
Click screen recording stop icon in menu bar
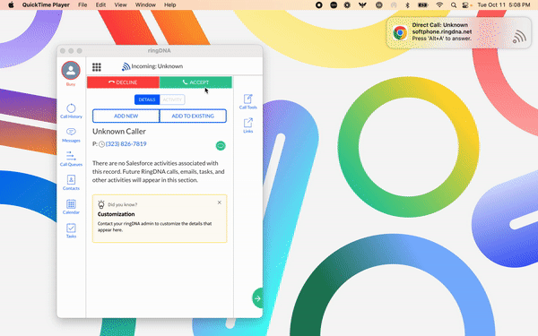[319, 4]
